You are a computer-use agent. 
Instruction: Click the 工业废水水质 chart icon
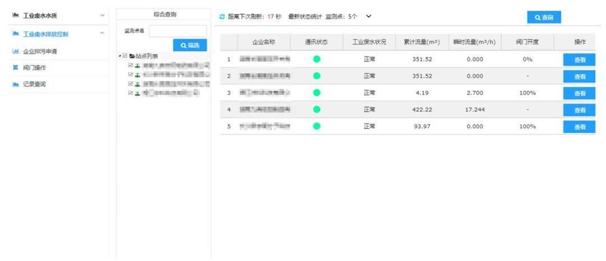(x=16, y=15)
